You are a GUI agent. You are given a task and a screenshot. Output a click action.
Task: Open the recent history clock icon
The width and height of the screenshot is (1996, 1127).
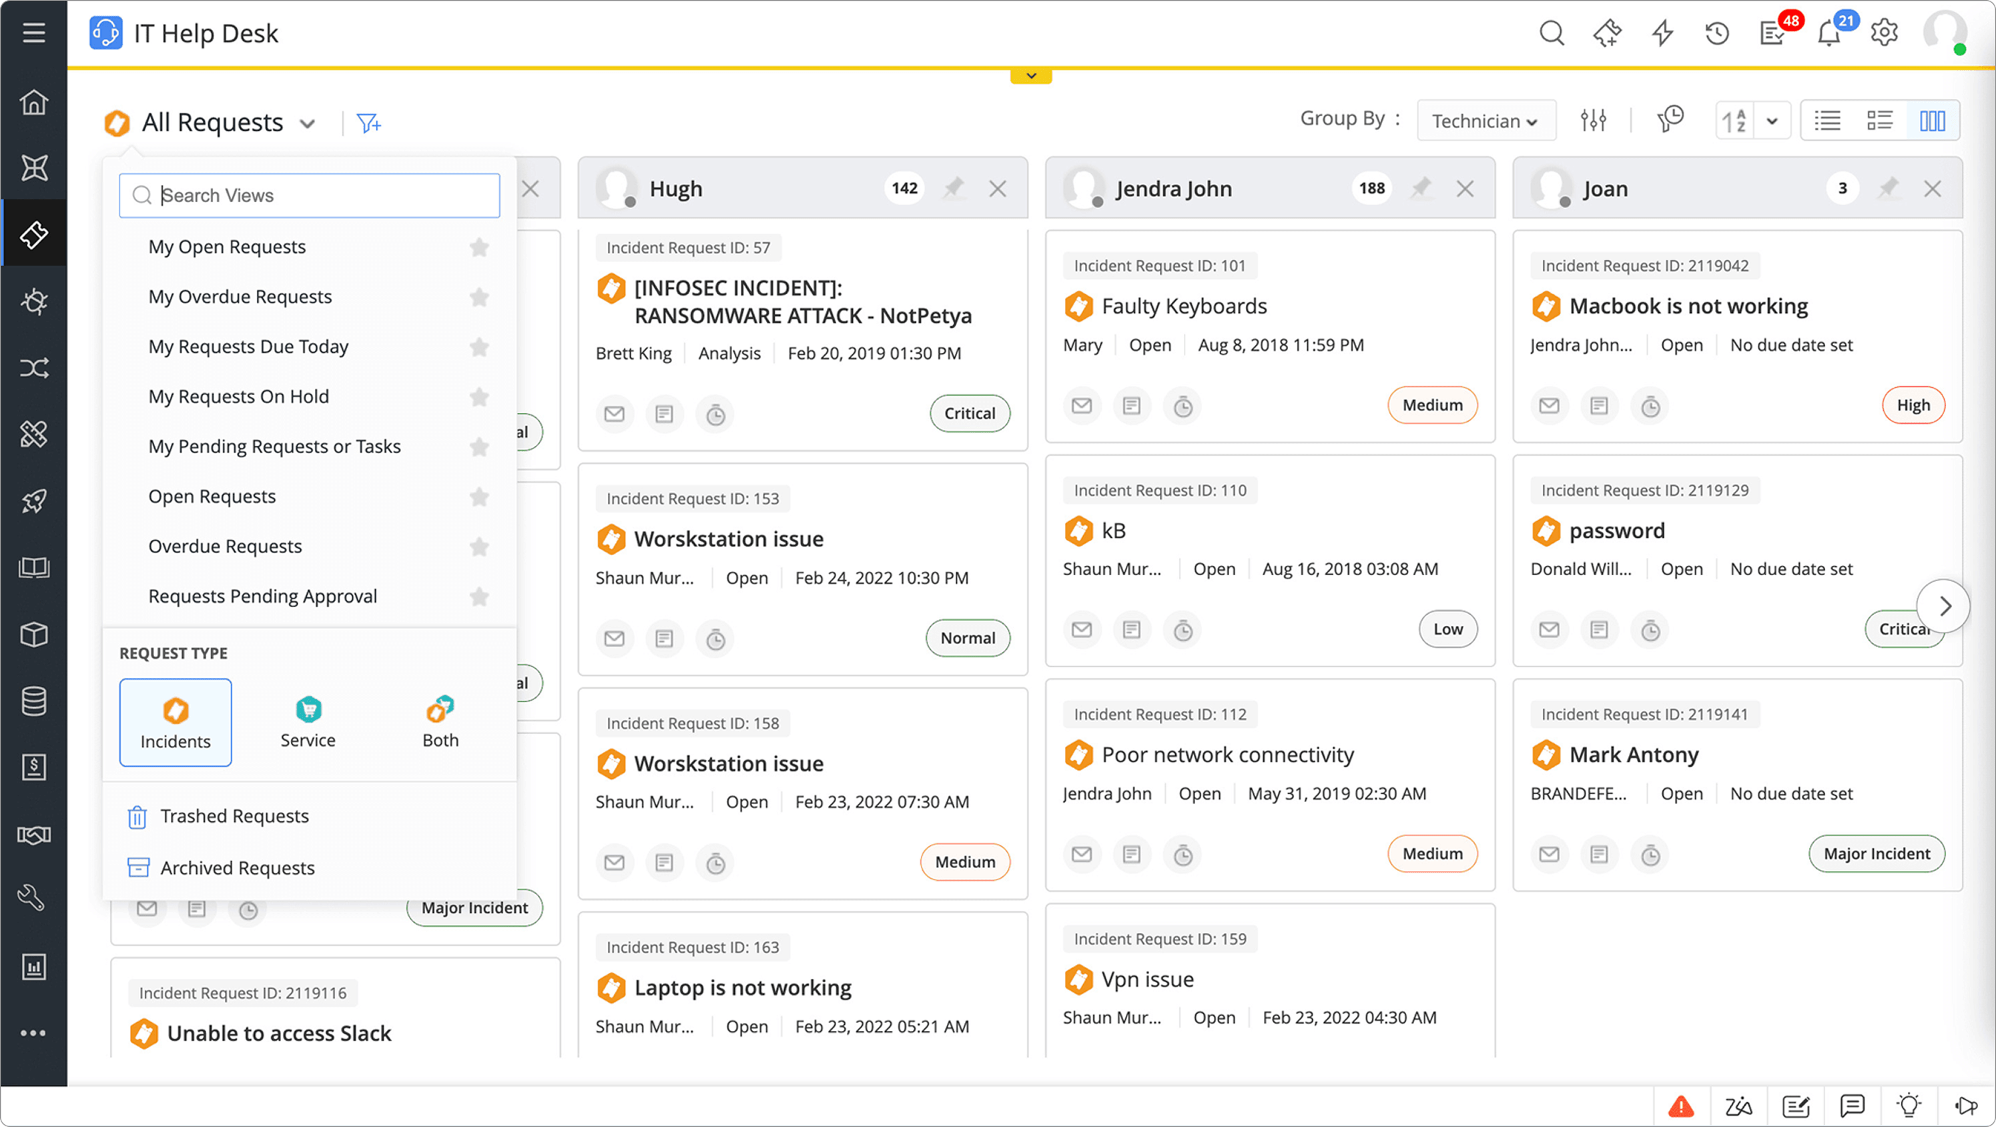pos(1716,33)
